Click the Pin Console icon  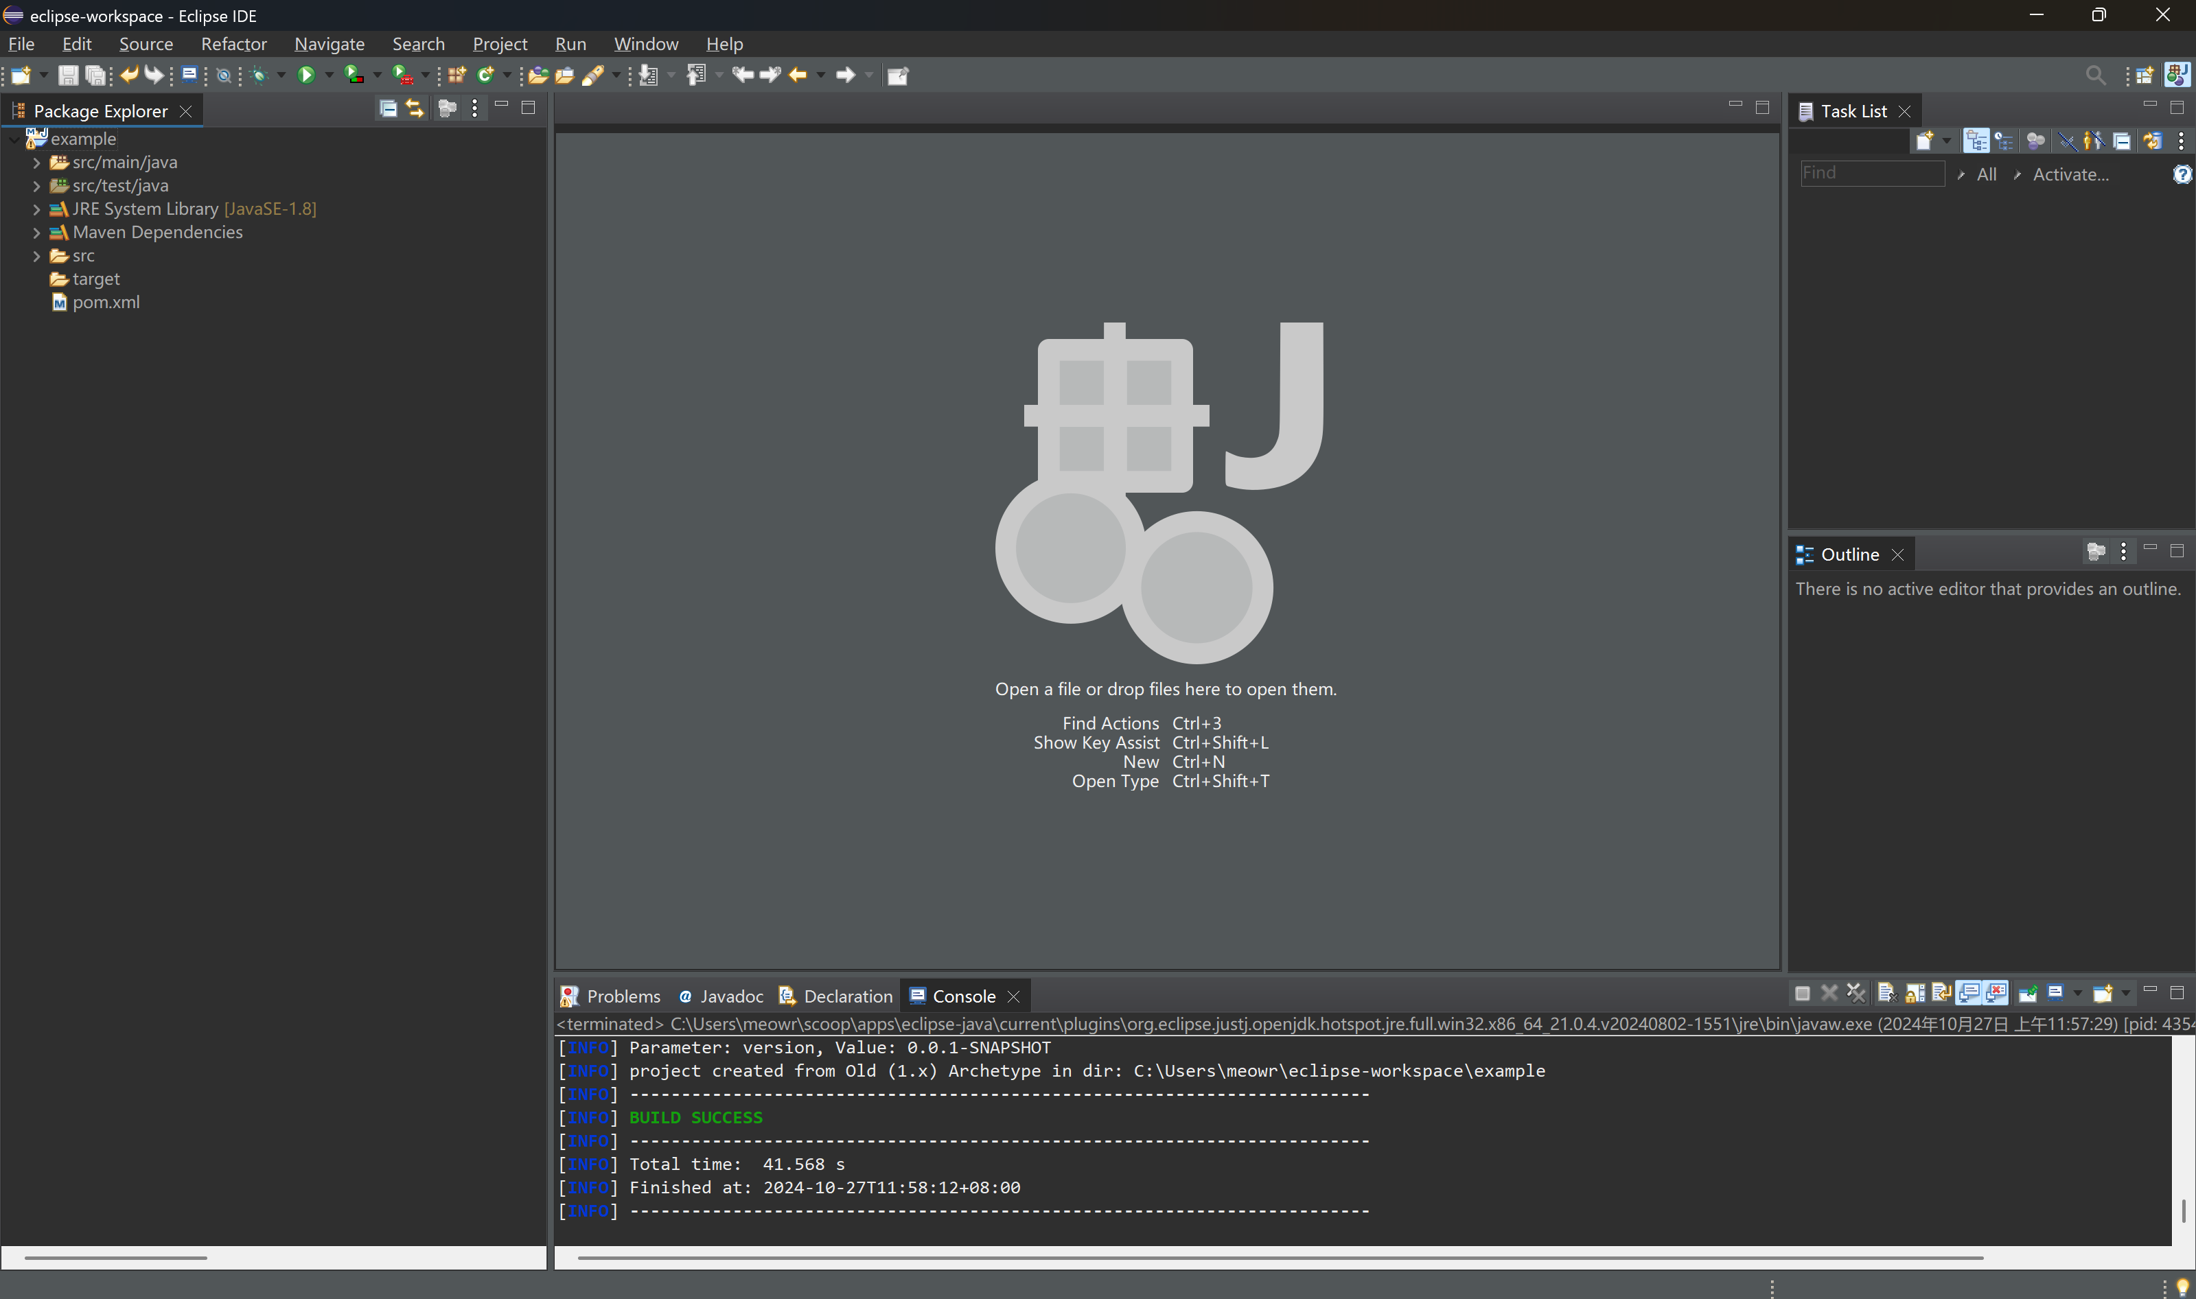[2027, 993]
